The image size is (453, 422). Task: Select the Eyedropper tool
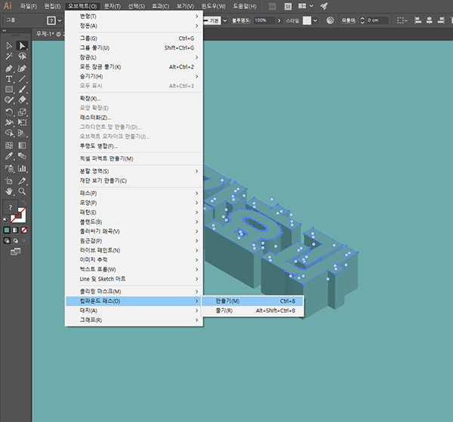click(9, 156)
